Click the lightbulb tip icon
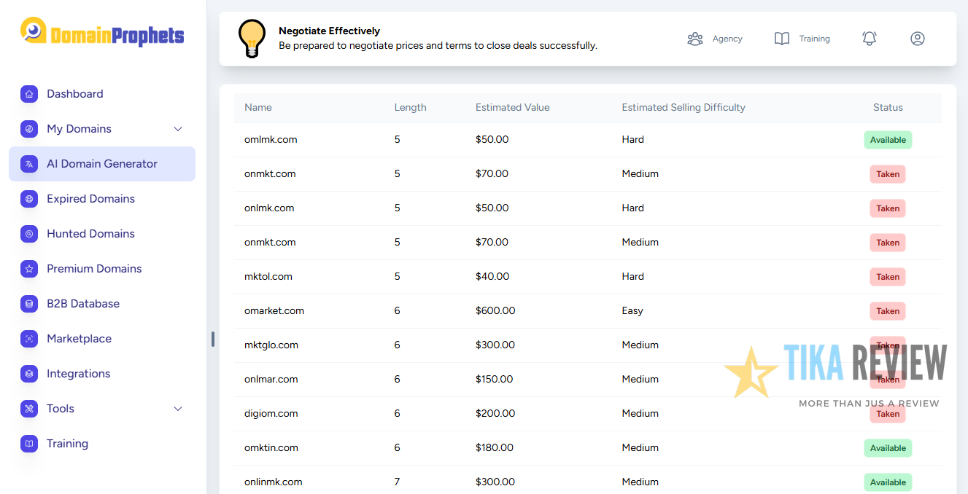This screenshot has height=494, width=968. pos(252,38)
